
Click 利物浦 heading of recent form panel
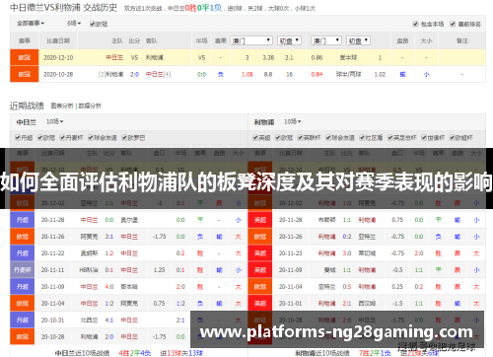pos(264,122)
